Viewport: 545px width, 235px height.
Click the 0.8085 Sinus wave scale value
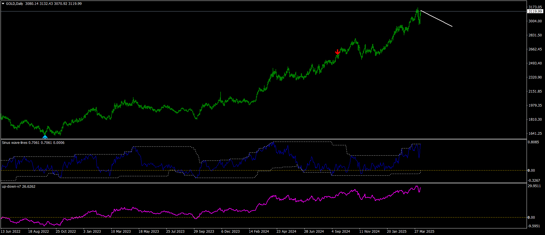(x=533, y=142)
